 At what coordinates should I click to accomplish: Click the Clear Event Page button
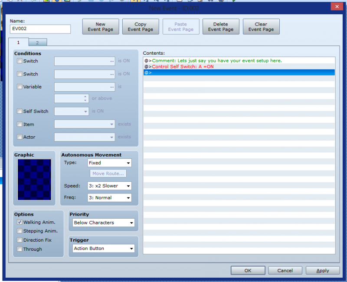[x=261, y=26]
